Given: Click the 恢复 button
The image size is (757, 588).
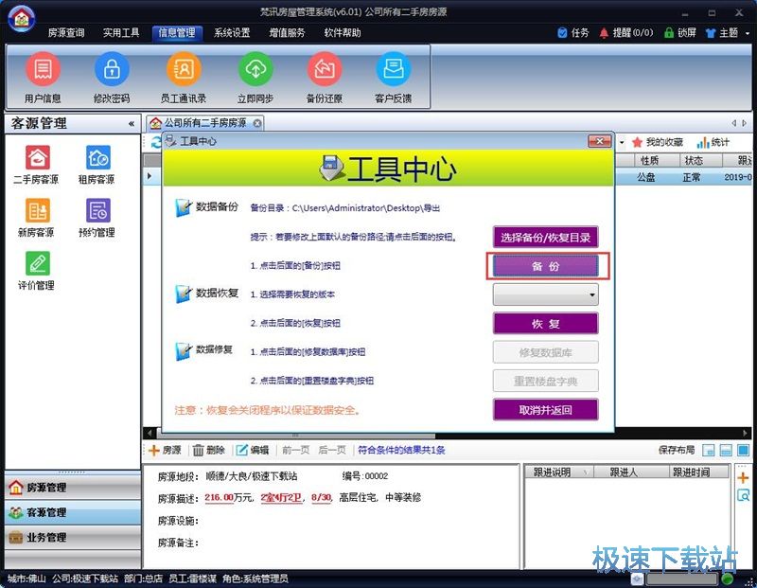Looking at the screenshot, I should click(x=546, y=323).
